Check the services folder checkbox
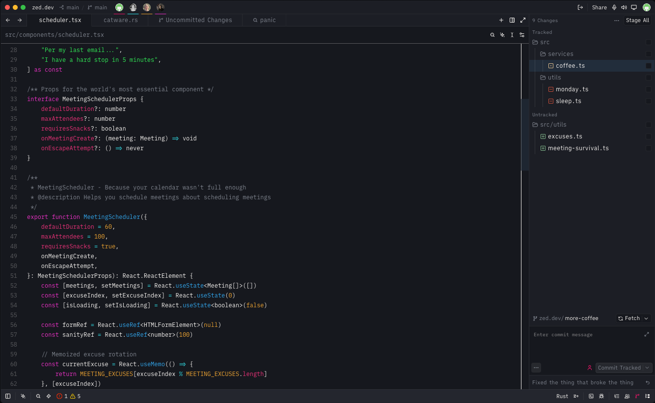This screenshot has height=403, width=655. [649, 54]
